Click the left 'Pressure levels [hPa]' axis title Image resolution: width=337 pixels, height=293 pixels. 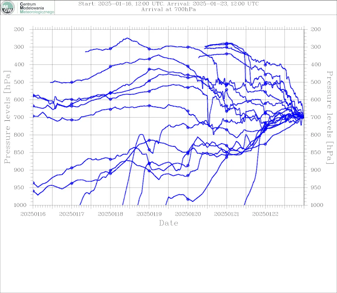pyautogui.click(x=7, y=117)
